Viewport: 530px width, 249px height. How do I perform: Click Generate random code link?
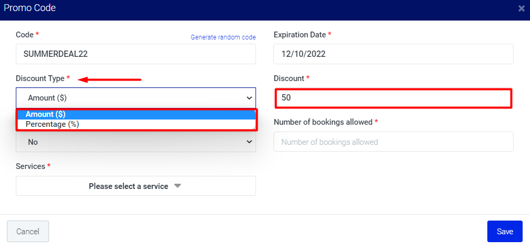[223, 37]
